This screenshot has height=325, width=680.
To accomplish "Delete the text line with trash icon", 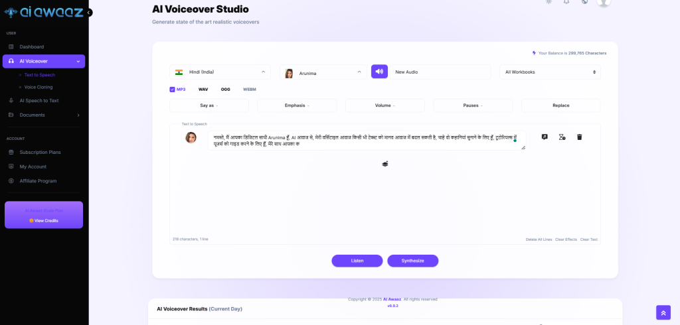I will coord(579,137).
